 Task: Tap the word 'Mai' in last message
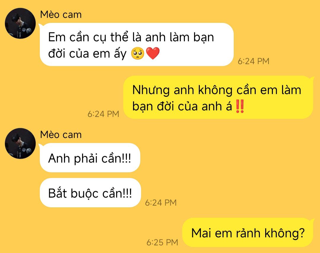(201, 233)
